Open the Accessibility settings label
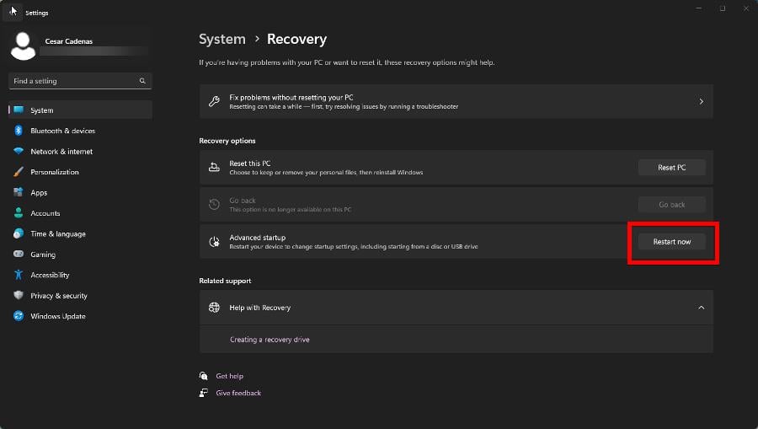 click(50, 275)
